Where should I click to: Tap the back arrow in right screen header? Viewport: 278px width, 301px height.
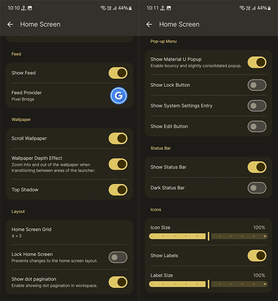coord(149,24)
